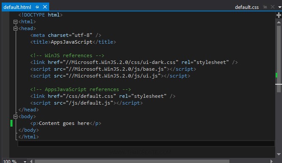The width and height of the screenshot is (282, 163).
Task: Place cursor on the highlighted empty last line
Action: (x=146, y=144)
